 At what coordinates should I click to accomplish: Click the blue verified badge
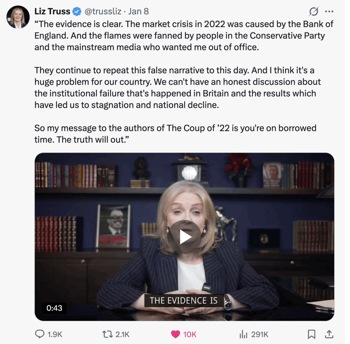tap(77, 12)
